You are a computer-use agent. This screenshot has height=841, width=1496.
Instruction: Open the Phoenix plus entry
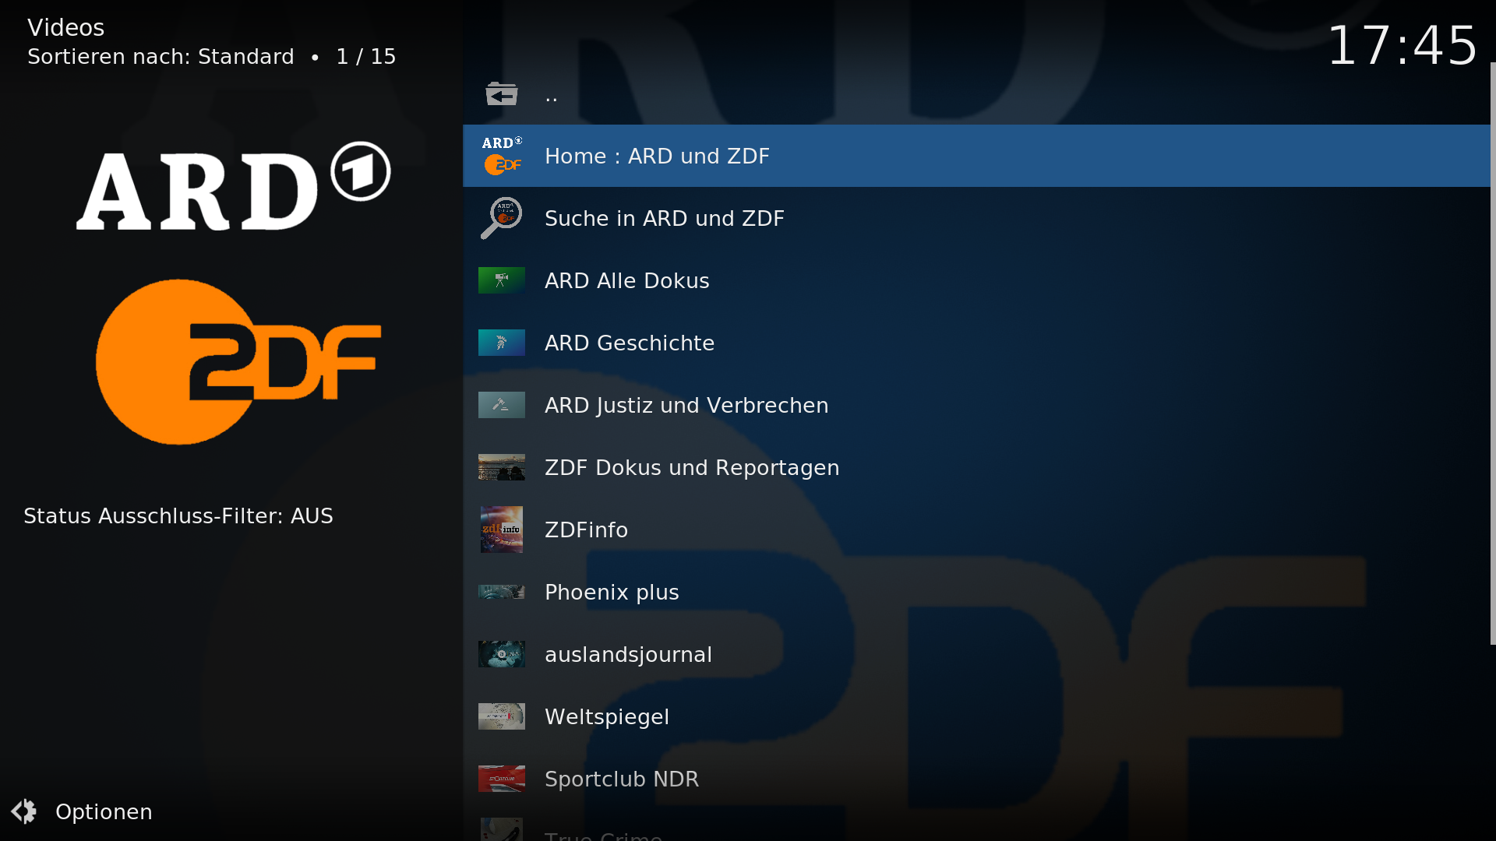pos(976,592)
